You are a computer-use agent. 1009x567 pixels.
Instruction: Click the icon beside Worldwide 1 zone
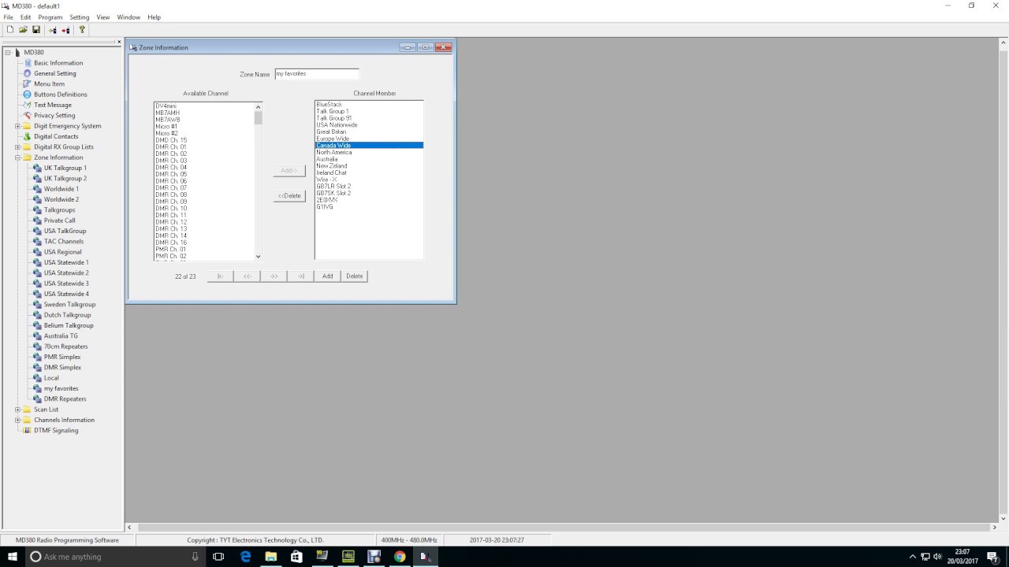pos(37,189)
